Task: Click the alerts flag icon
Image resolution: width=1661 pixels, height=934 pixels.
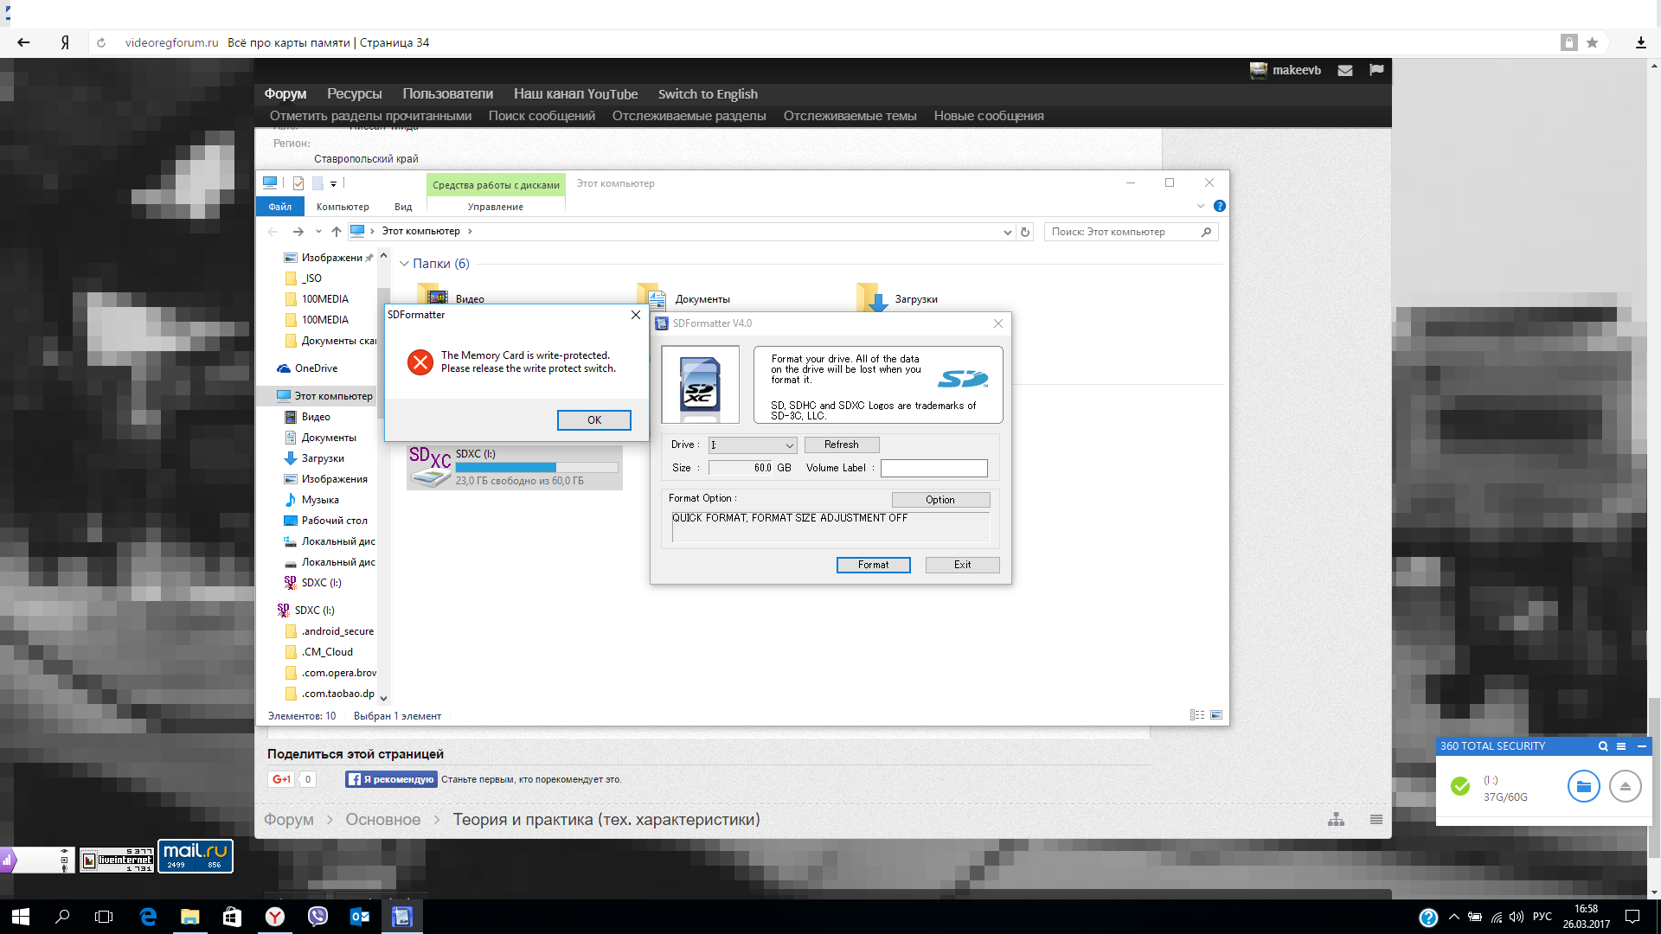Action: click(x=1376, y=70)
